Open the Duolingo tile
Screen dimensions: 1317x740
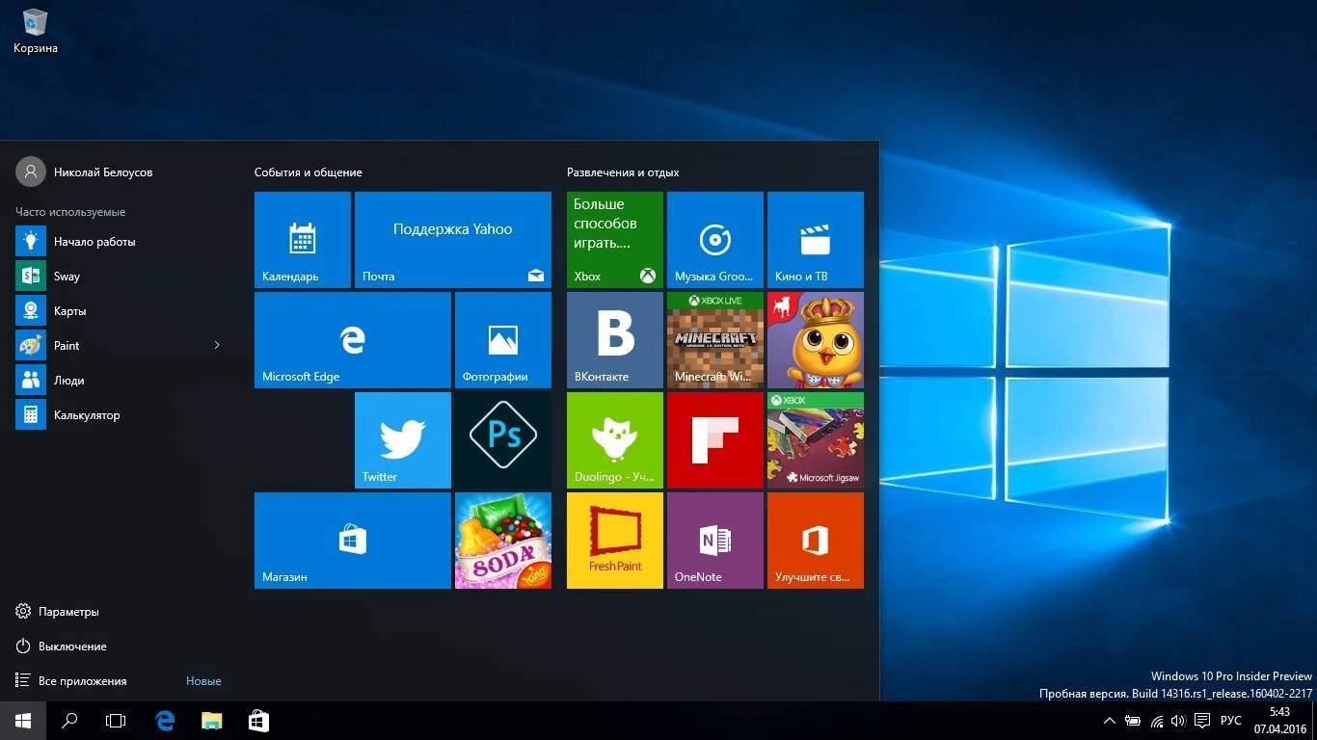(615, 440)
